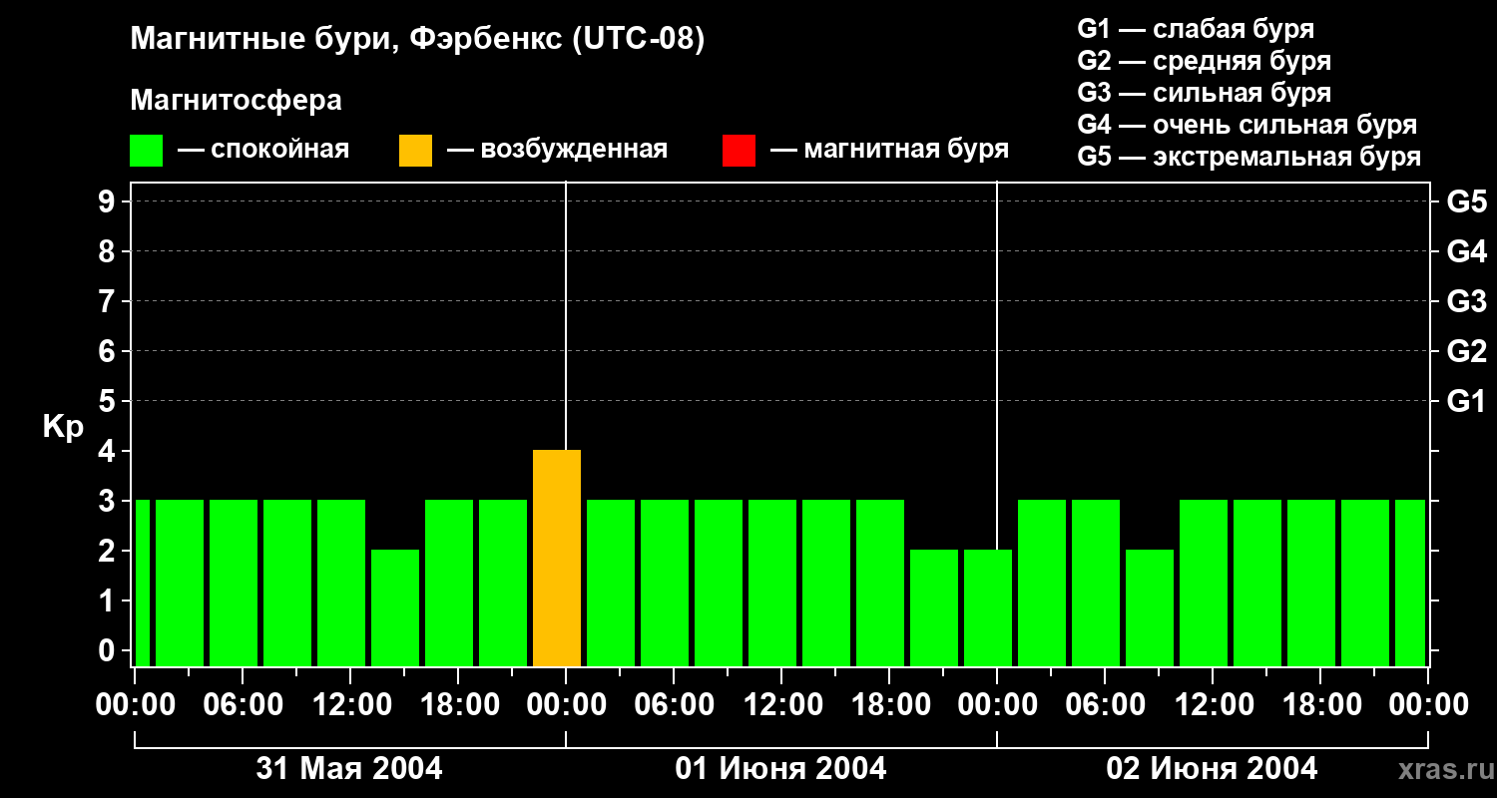Click 'G2 — средняя буря' legend line

coord(1204,61)
